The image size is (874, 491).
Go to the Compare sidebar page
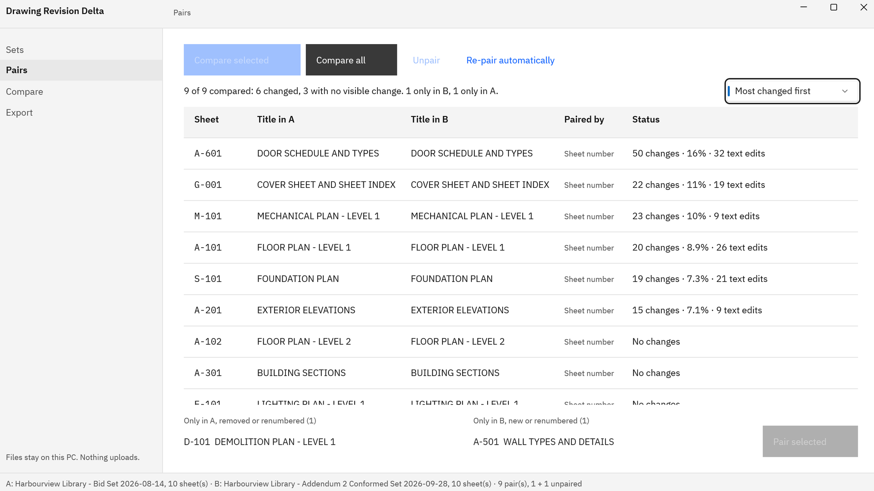coord(81,91)
